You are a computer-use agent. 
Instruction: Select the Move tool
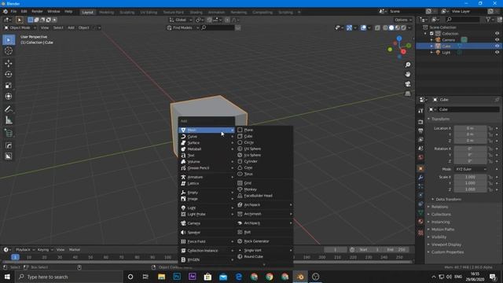point(9,63)
